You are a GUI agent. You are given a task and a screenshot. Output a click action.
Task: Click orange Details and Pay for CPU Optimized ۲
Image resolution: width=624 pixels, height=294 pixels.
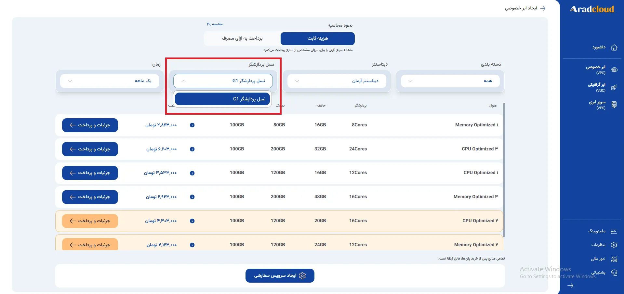[x=90, y=221]
